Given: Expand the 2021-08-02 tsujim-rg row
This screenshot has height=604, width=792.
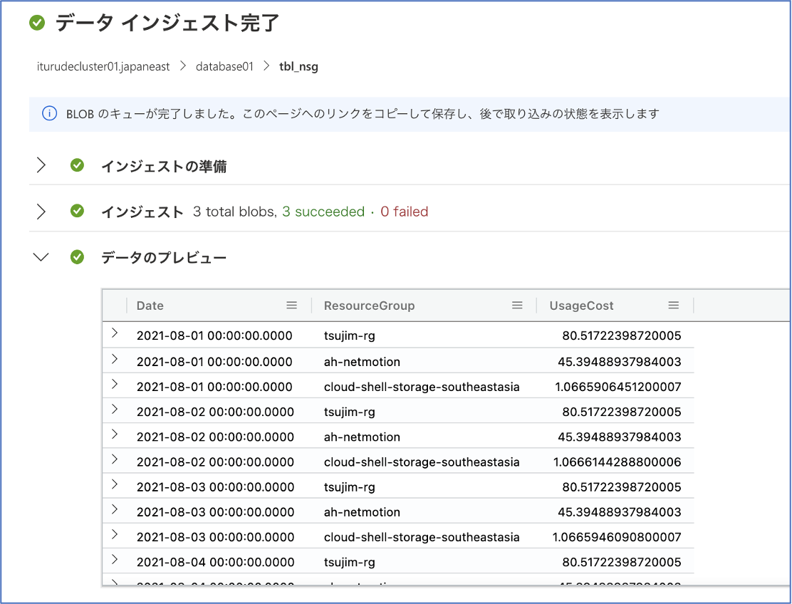Looking at the screenshot, I should pos(115,409).
